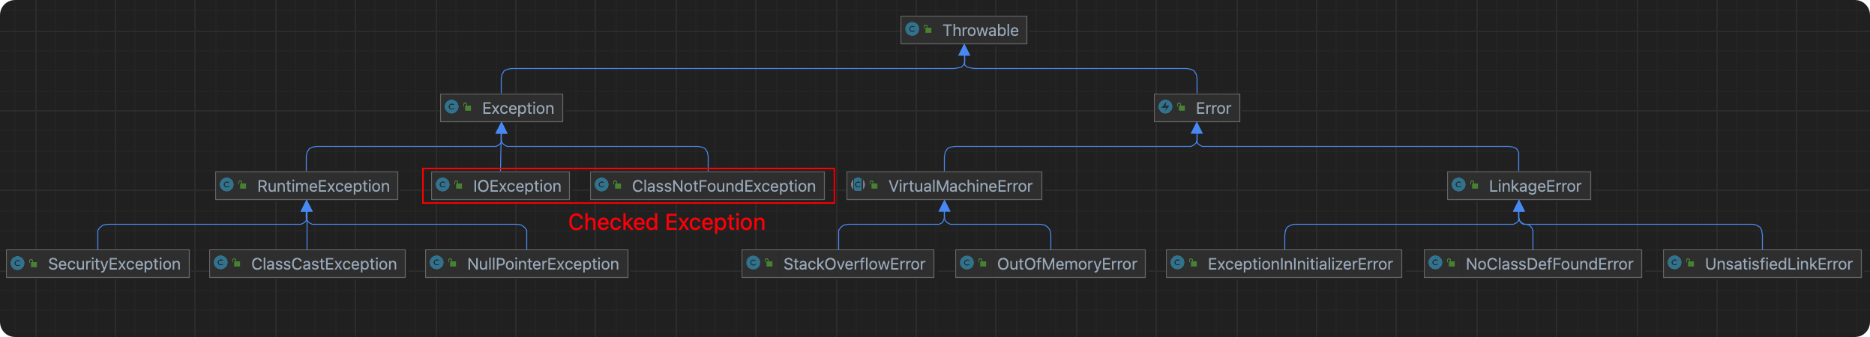
Task: Click the class icon on the RuntimeException node
Action: point(226,185)
